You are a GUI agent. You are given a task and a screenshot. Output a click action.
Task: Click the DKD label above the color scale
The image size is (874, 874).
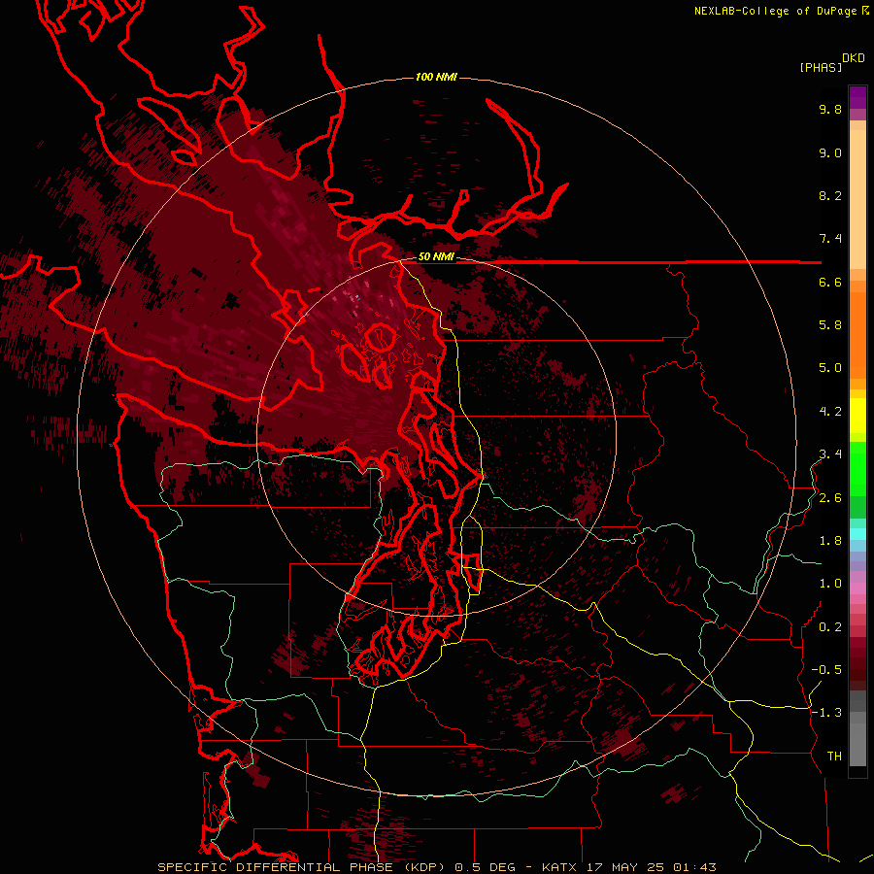854,58
